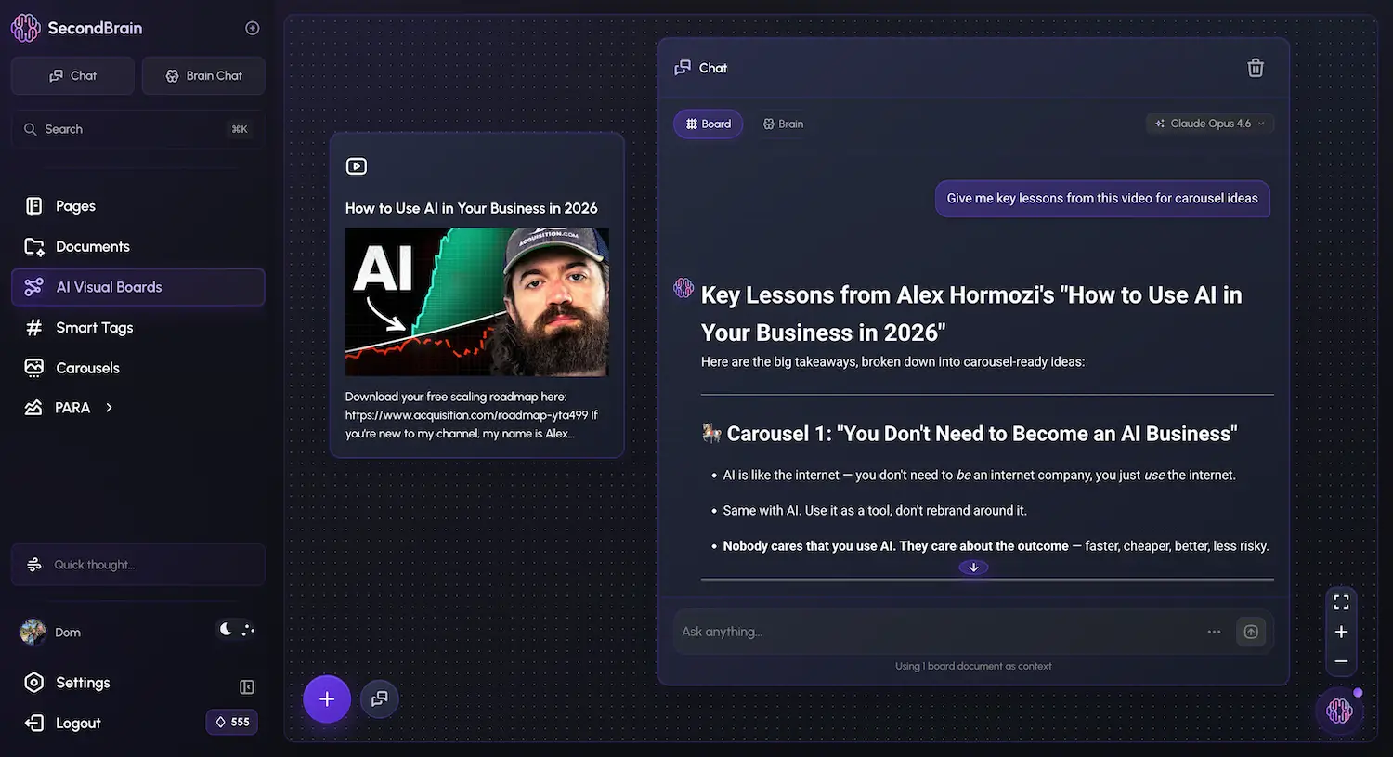Click plus icon next to SecondBrain logo

[x=252, y=28]
